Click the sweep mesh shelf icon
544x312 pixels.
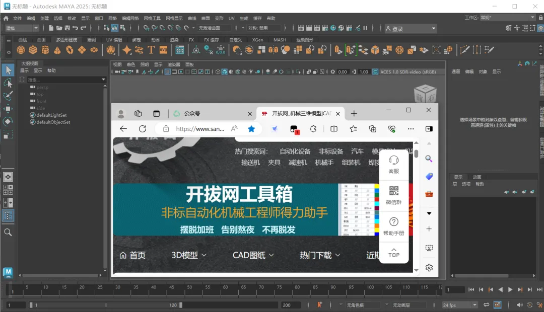tap(139, 50)
